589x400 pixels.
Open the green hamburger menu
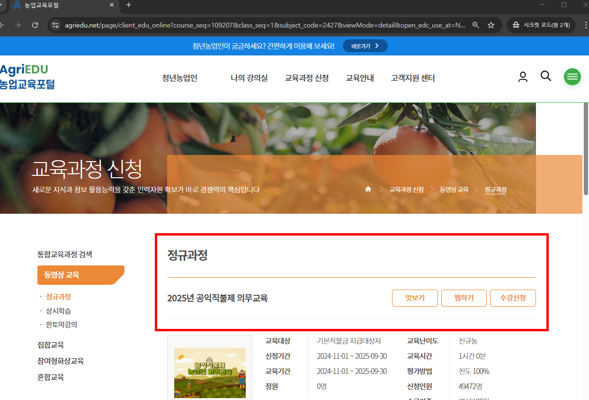[572, 76]
